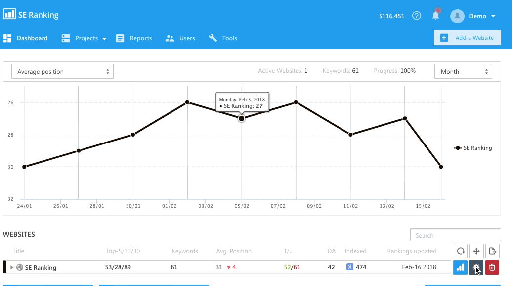This screenshot has height=286, width=512.
Task: Click the highlighted Feb 5 data point
Action: (241, 118)
